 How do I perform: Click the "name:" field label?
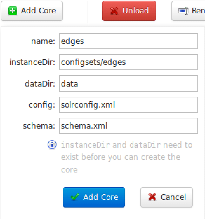click(43, 41)
